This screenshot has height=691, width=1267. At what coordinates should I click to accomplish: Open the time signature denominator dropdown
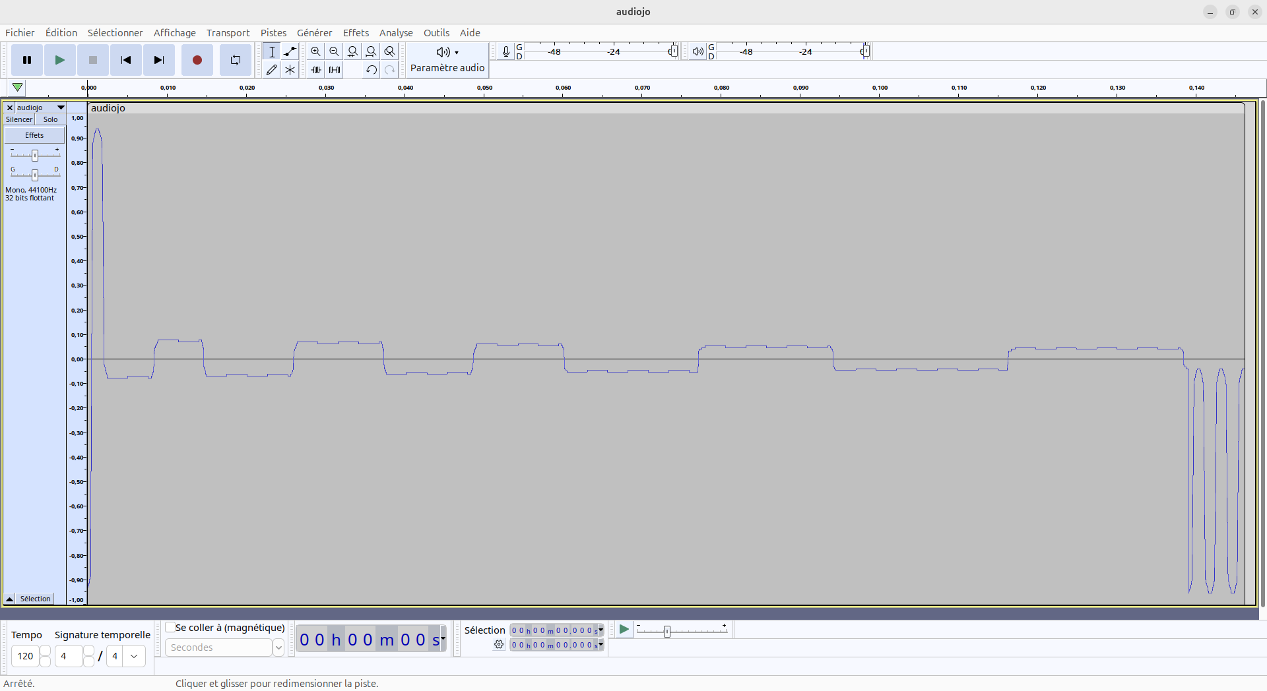[x=134, y=656]
